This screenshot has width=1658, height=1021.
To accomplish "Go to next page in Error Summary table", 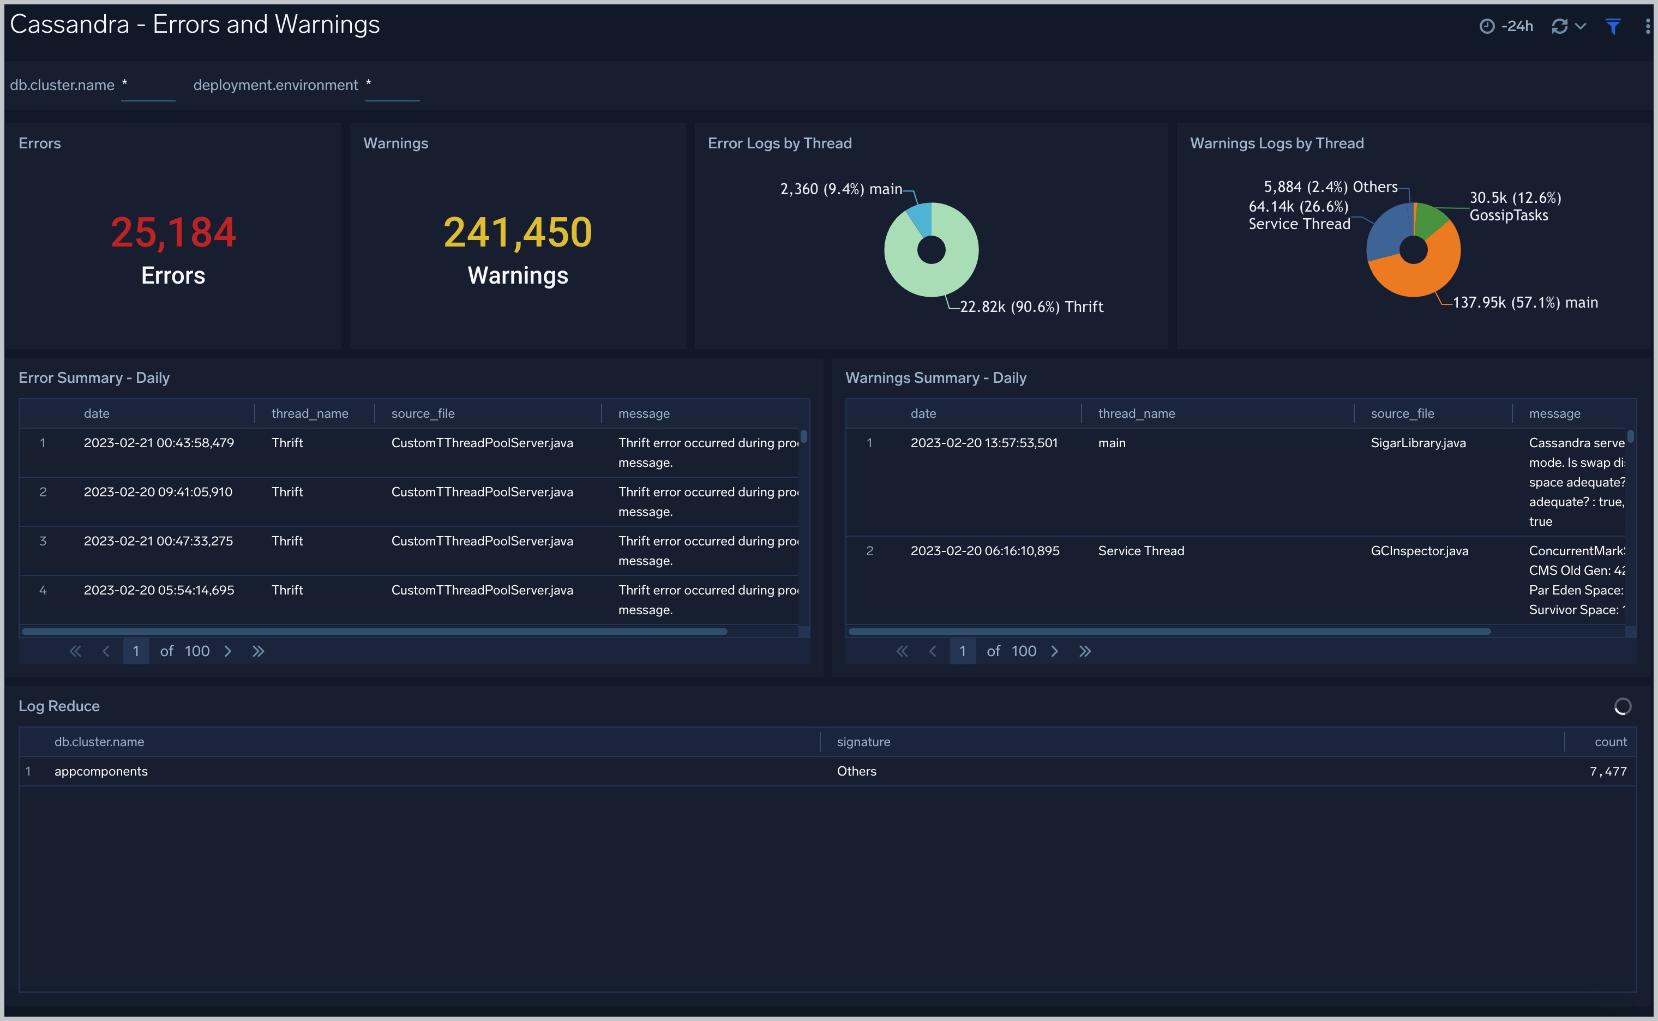I will (227, 651).
